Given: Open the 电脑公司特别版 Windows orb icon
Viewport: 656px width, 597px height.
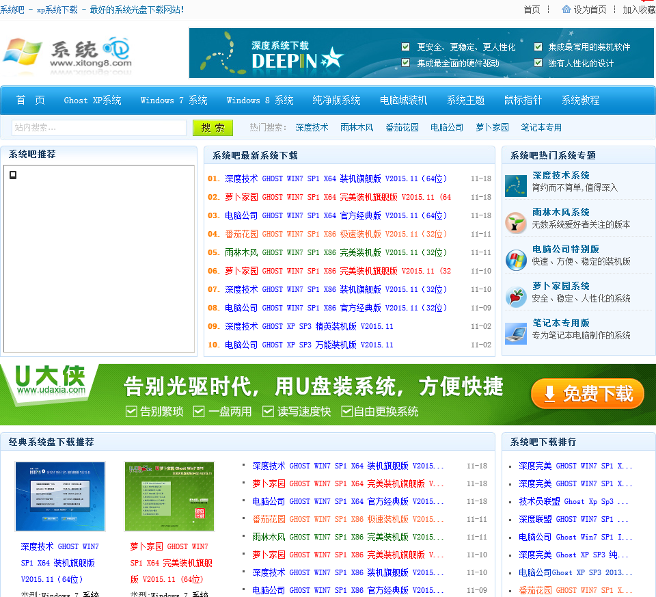Looking at the screenshot, I should pos(515,260).
